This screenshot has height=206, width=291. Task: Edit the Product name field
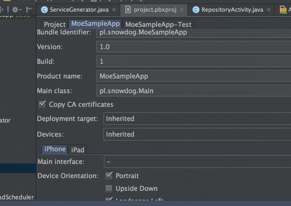click(x=194, y=76)
